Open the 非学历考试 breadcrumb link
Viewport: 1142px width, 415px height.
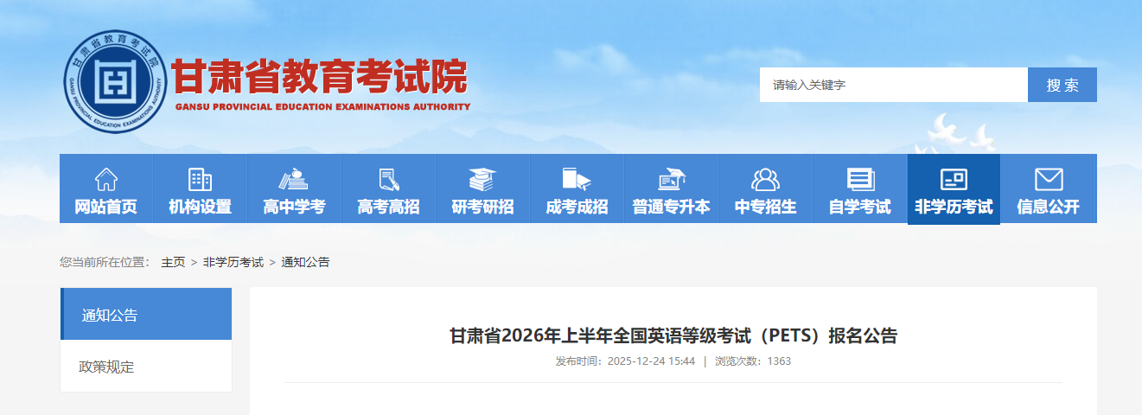click(233, 262)
